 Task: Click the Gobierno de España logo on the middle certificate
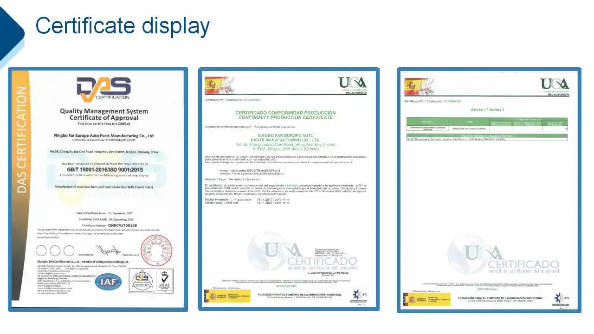point(227,296)
